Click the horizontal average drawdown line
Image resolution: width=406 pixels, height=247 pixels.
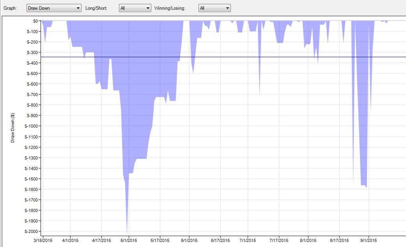(223, 57)
